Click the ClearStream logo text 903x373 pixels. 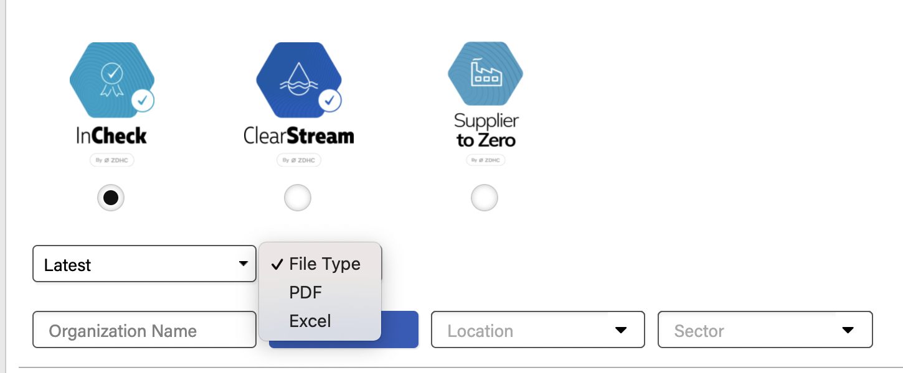(298, 136)
